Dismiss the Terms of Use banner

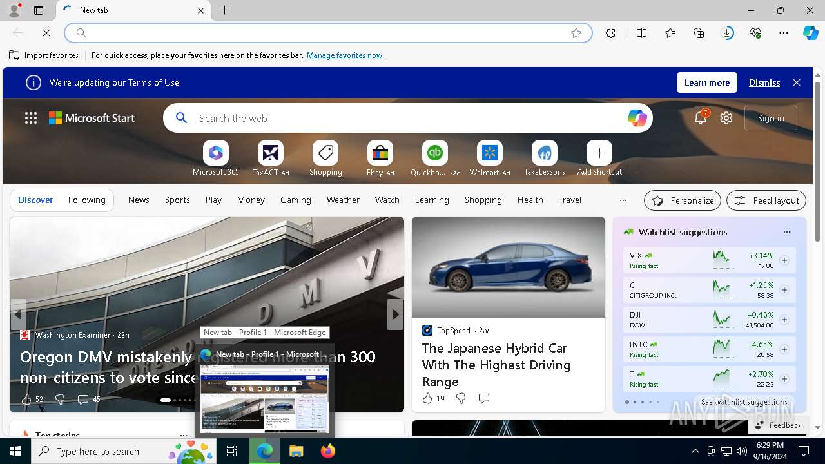click(x=764, y=82)
